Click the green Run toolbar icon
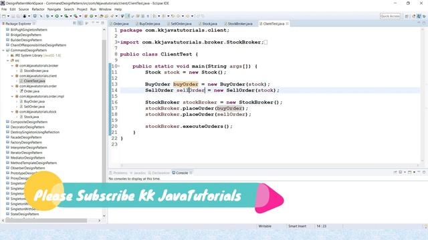This screenshot has width=428, height=240. click(x=57, y=16)
